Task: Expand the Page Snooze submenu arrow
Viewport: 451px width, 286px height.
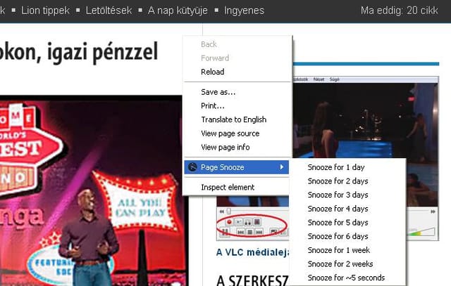Action: (x=282, y=167)
